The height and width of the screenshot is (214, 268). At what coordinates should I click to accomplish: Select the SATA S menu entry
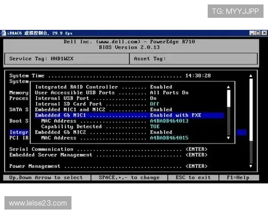tap(19, 109)
